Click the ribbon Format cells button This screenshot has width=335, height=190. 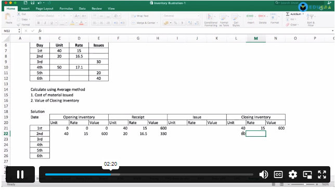(x=275, y=18)
